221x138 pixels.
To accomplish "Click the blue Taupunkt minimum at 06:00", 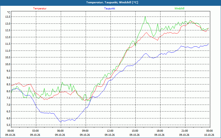I will pyautogui.click(x=61, y=122).
